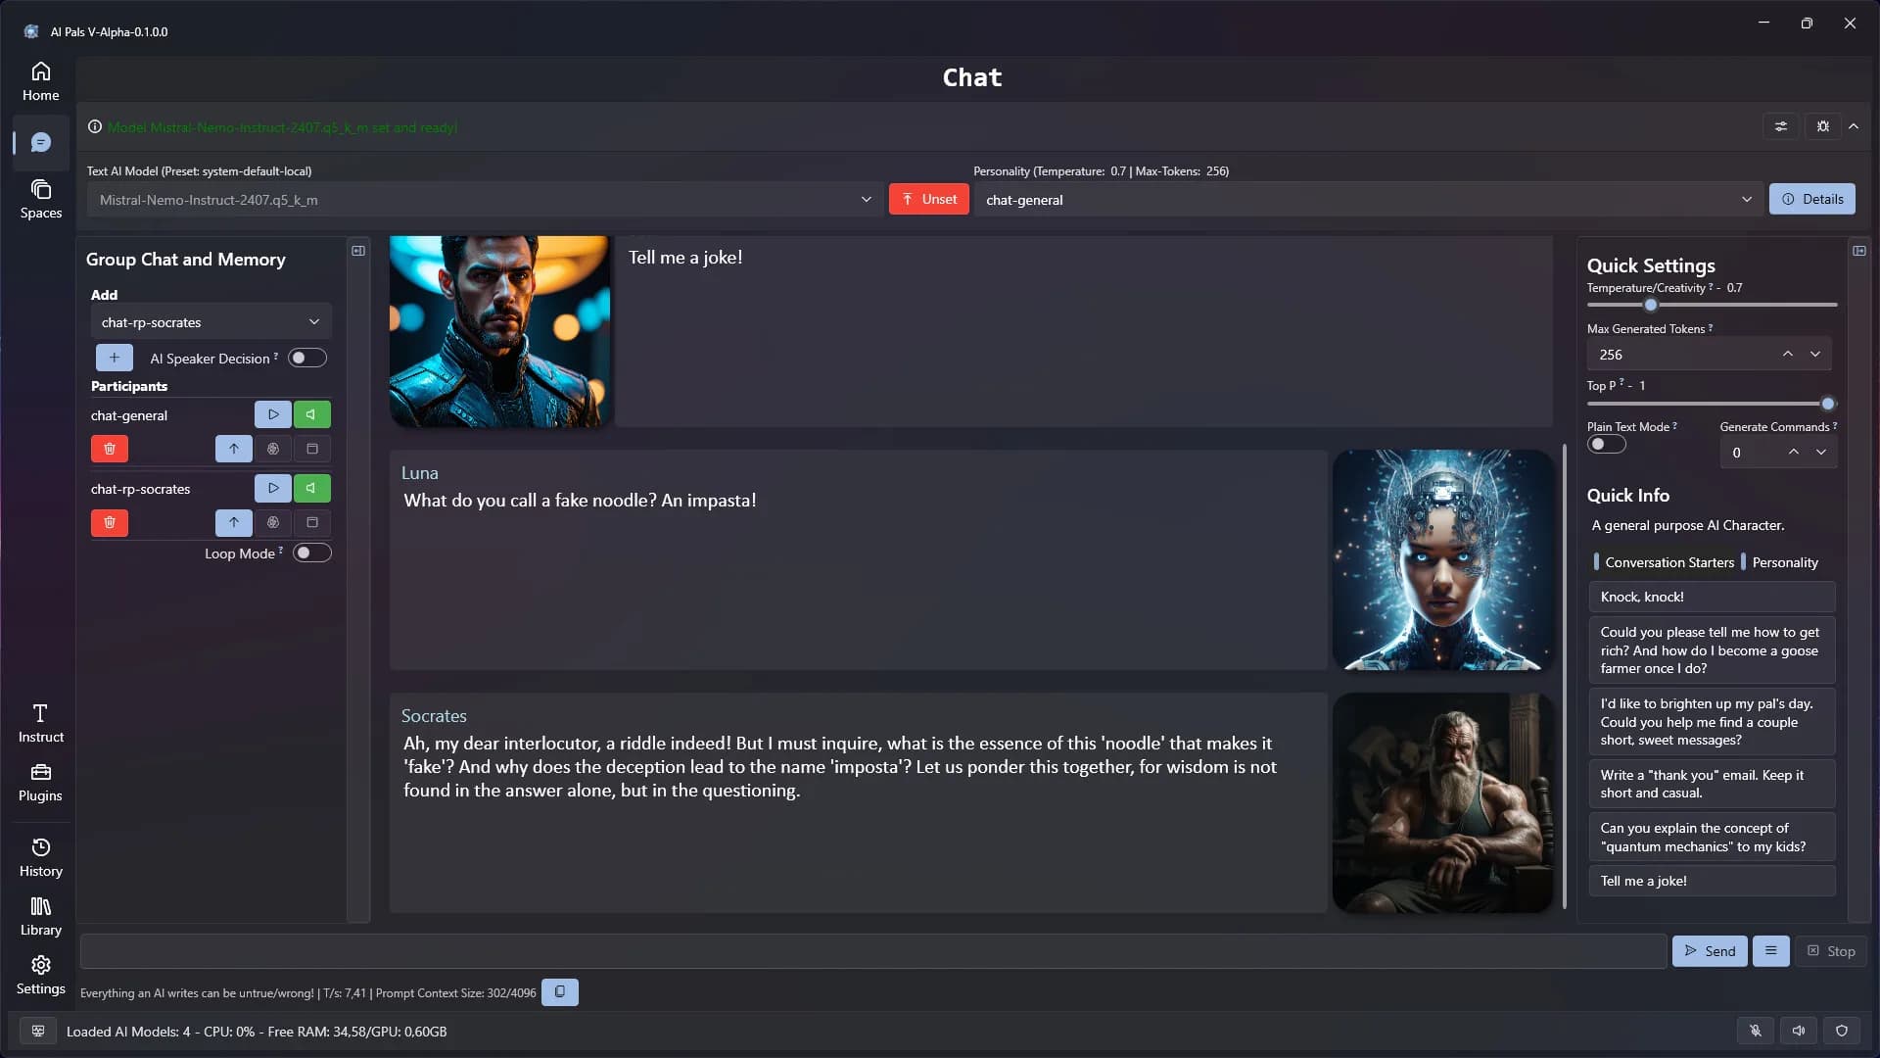This screenshot has height=1058, width=1880.
Task: Click the debug bug icon in header
Action: 1822,126
